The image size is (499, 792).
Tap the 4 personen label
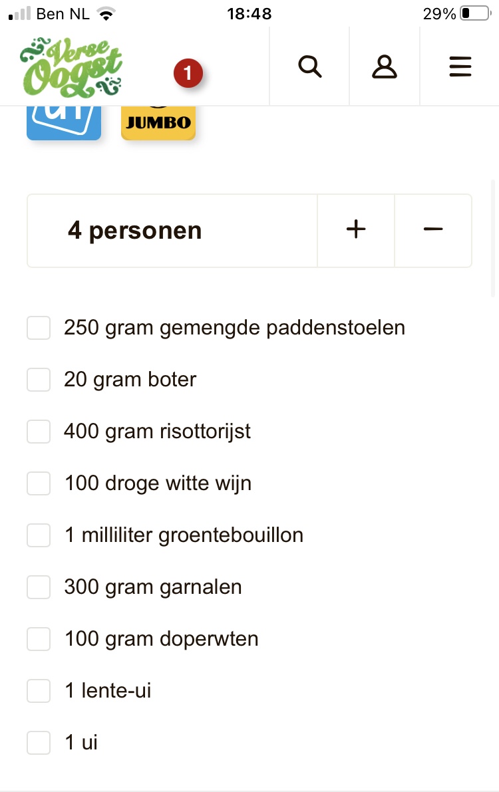(x=134, y=231)
